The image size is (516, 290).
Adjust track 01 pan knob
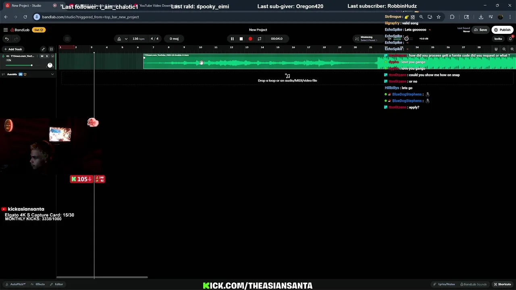click(50, 65)
